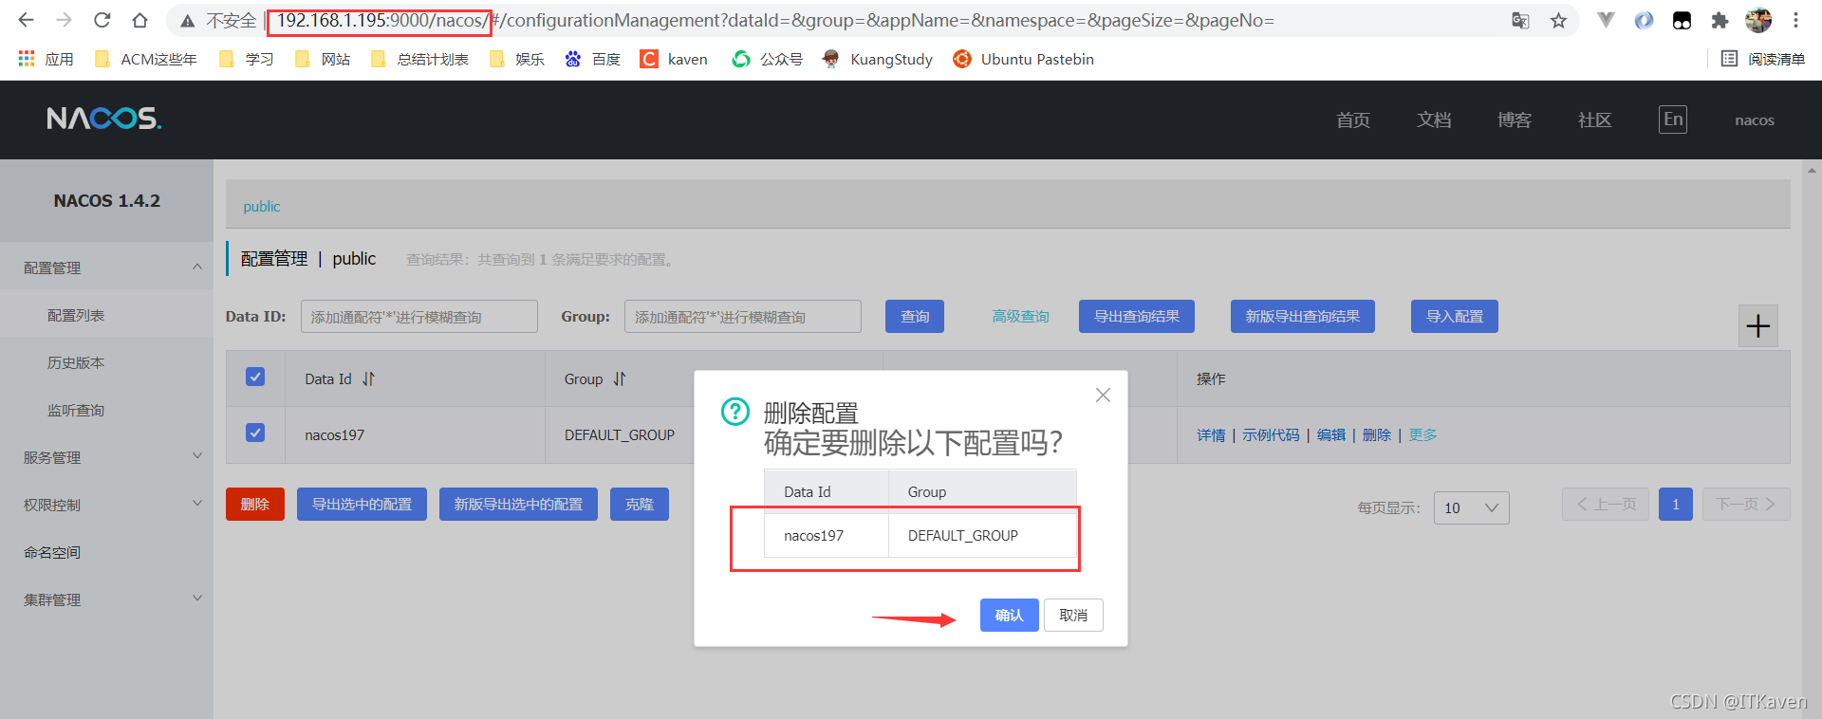Switch language with the En icon

click(1673, 120)
